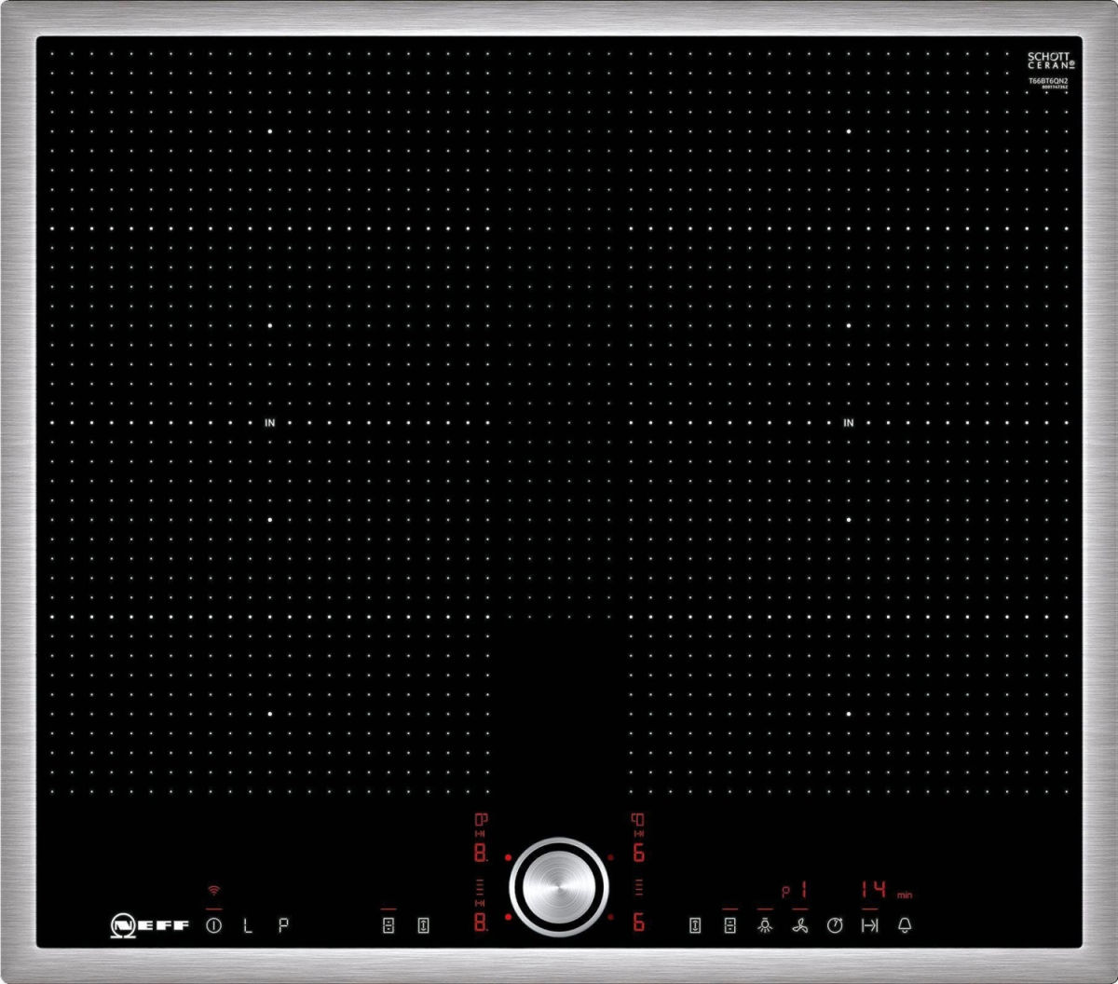Select the front left zone display 8
Viewport: 1118px width, 984px height.
[x=481, y=922]
